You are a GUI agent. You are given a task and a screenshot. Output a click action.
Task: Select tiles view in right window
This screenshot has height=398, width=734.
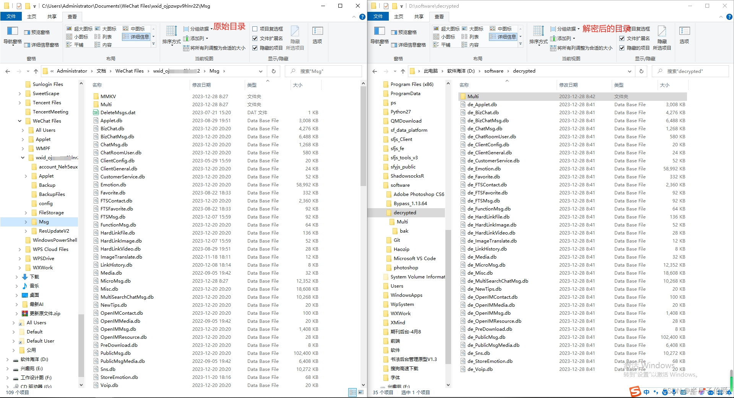tap(442, 45)
